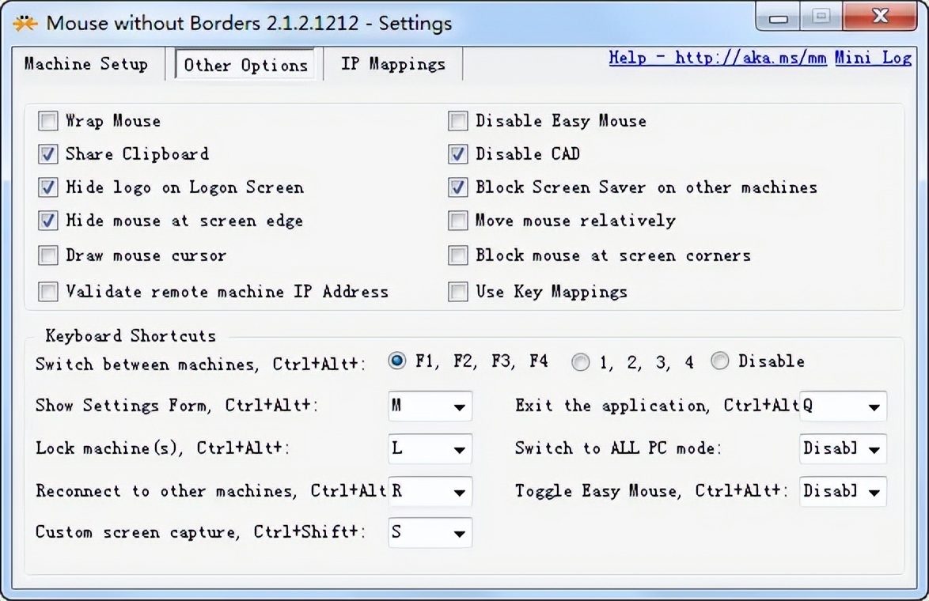Select the Disable radio for machine switching
The image size is (929, 601).
(719, 361)
